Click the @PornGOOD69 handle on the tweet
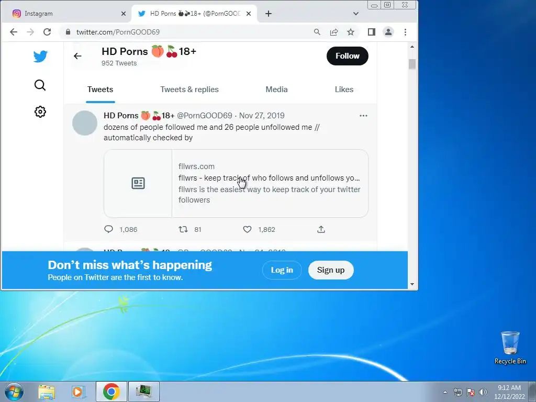Viewport: 536px width, 402px height. coord(205,116)
